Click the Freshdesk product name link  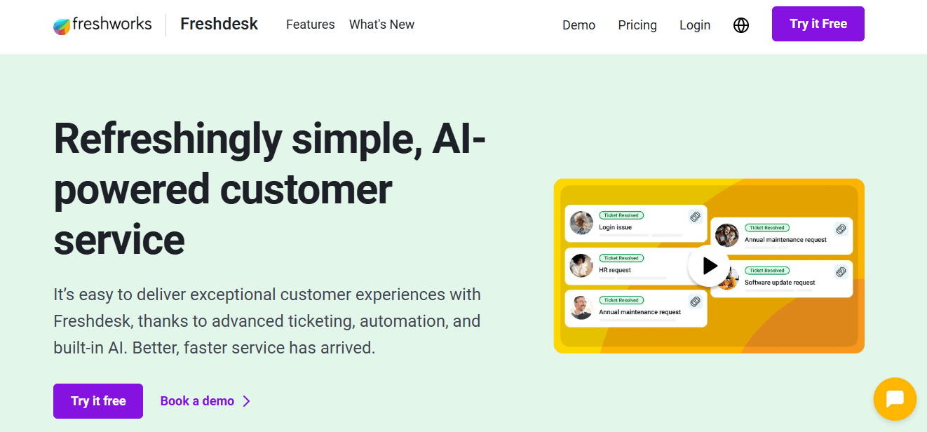(219, 23)
